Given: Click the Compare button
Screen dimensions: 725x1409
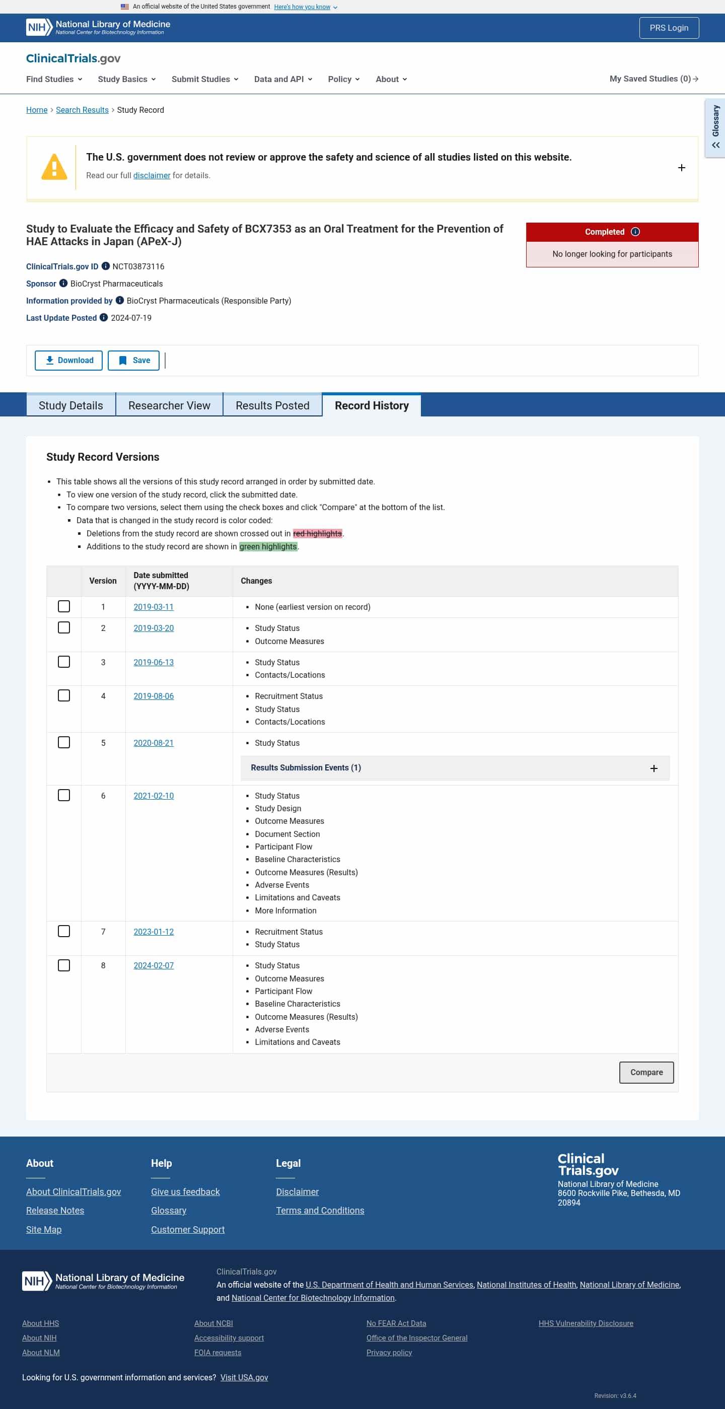Looking at the screenshot, I should coord(646,1073).
